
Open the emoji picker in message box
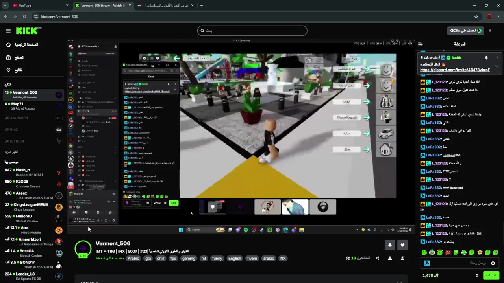[493, 263]
